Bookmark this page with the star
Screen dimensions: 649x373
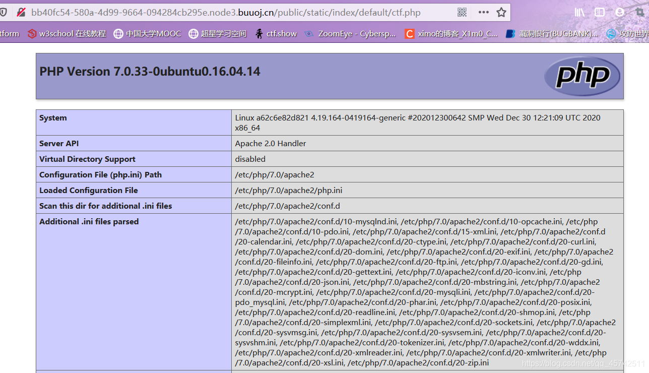click(x=501, y=12)
